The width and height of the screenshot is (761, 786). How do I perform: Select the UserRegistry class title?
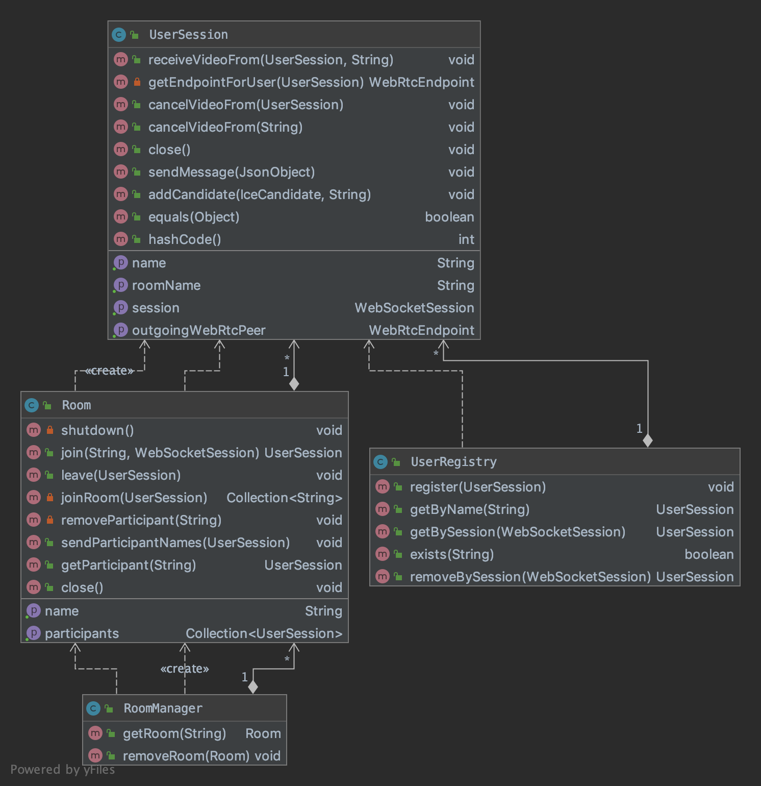pyautogui.click(x=454, y=462)
